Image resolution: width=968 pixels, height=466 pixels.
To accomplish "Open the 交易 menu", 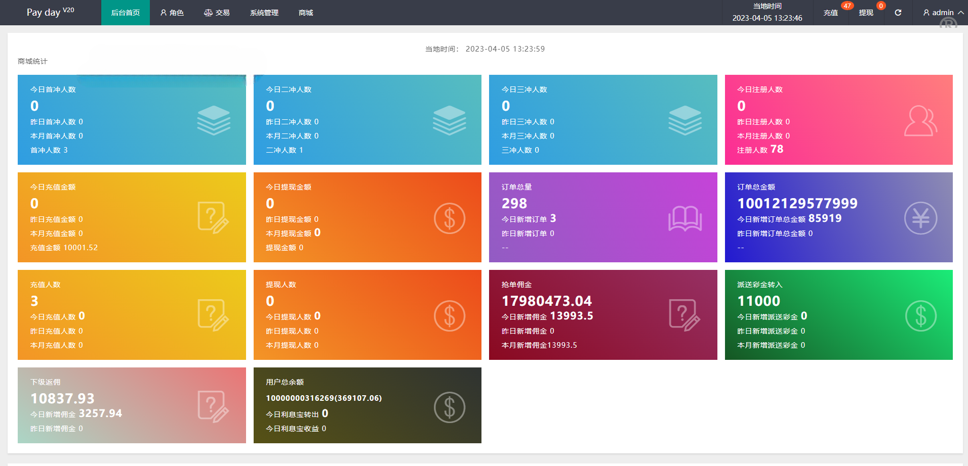I will (217, 13).
